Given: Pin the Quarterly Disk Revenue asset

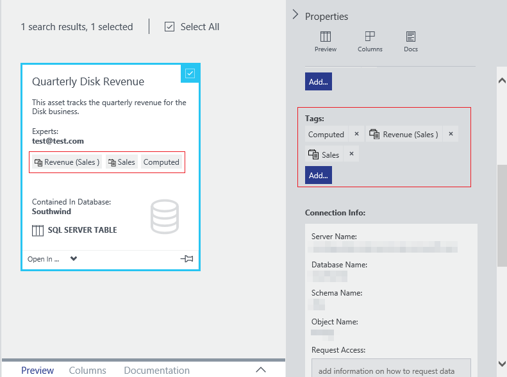Looking at the screenshot, I should (x=187, y=258).
